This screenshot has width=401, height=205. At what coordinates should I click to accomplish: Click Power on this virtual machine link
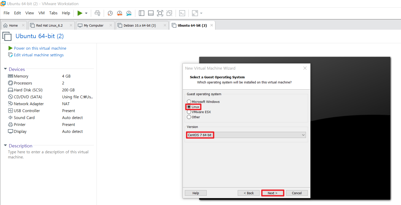40,48
